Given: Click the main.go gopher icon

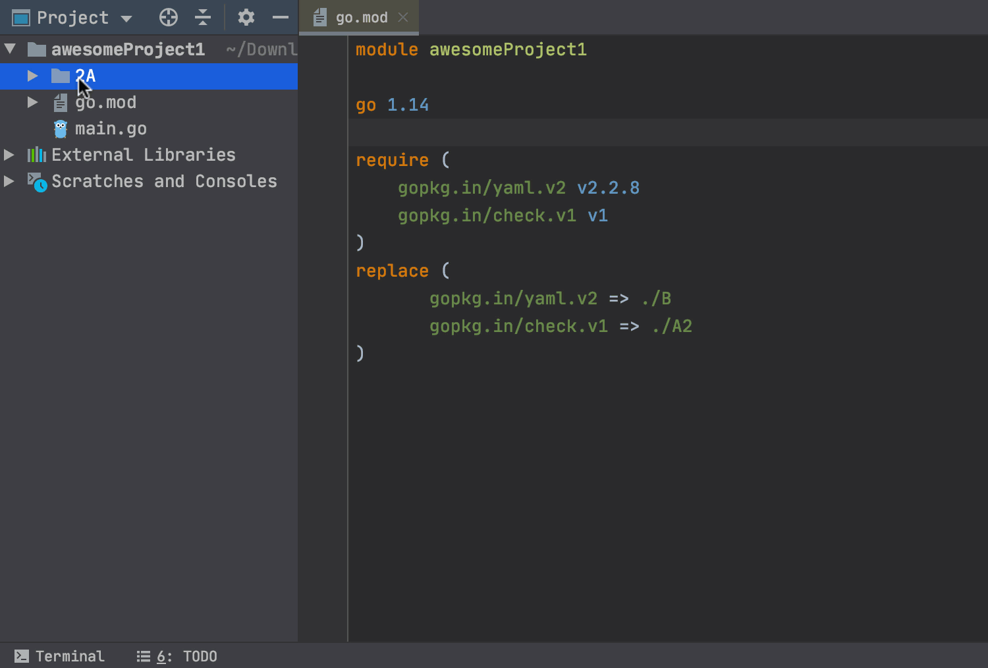Looking at the screenshot, I should pos(61,129).
